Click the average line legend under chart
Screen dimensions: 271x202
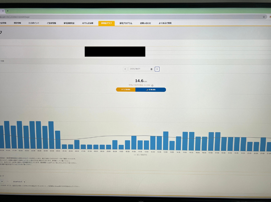(x=140, y=155)
